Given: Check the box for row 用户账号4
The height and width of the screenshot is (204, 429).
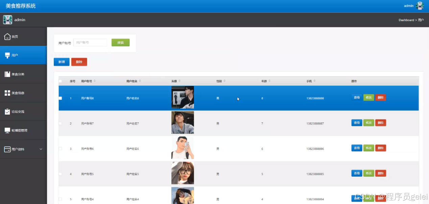Looking at the screenshot, I should pos(60,199).
